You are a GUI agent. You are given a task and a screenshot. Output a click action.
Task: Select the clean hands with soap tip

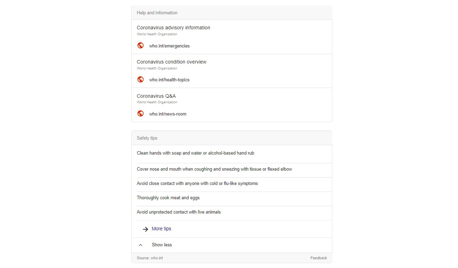click(195, 153)
